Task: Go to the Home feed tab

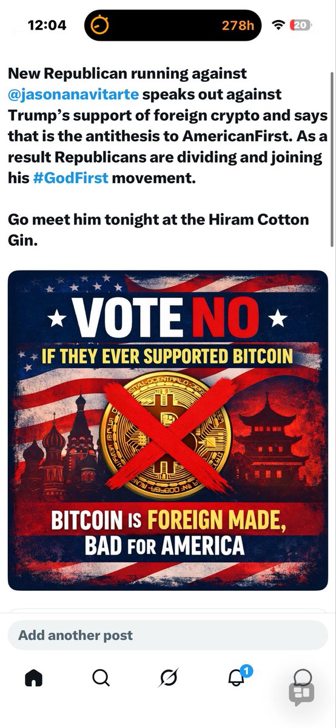Action: coord(34,678)
